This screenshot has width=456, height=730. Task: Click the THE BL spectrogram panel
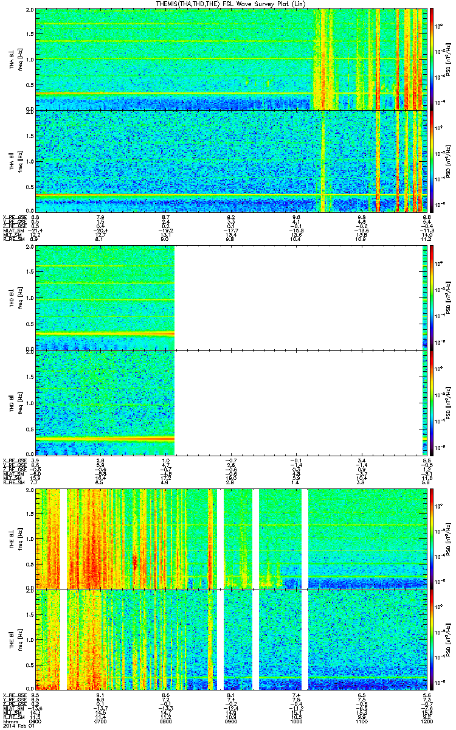click(x=231, y=539)
